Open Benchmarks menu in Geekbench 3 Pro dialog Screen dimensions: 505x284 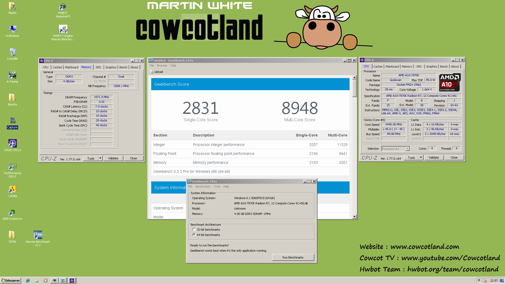click(x=203, y=186)
